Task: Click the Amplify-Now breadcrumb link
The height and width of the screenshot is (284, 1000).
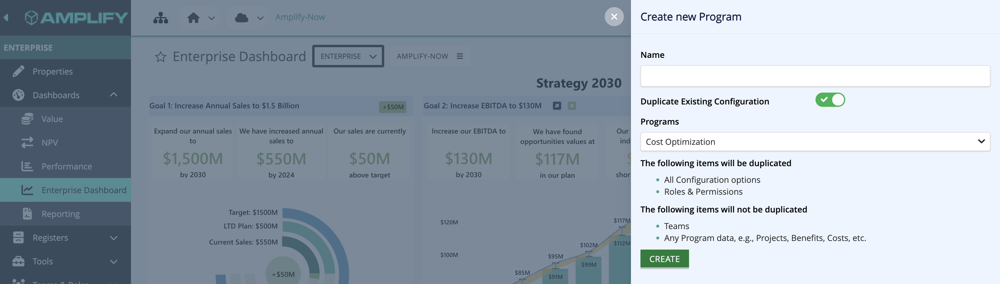Action: [300, 17]
